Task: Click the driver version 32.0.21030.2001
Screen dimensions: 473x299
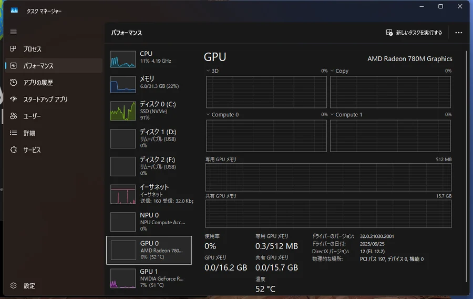Action: coord(377,236)
